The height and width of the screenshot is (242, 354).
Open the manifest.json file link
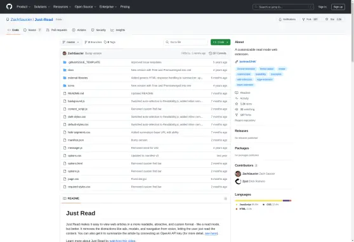(x=76, y=140)
